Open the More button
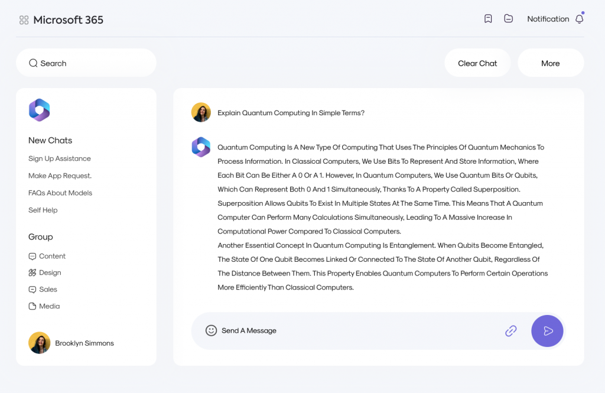 pos(551,63)
